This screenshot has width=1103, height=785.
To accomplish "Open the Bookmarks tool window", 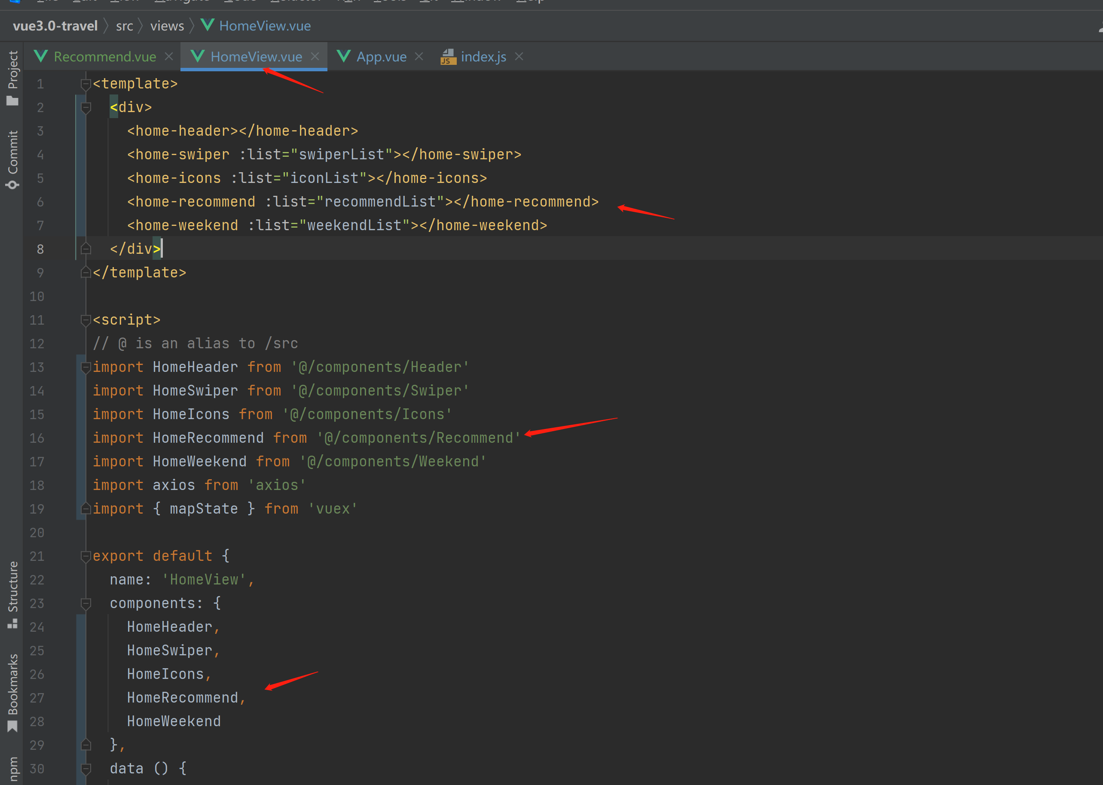I will click(x=12, y=693).
